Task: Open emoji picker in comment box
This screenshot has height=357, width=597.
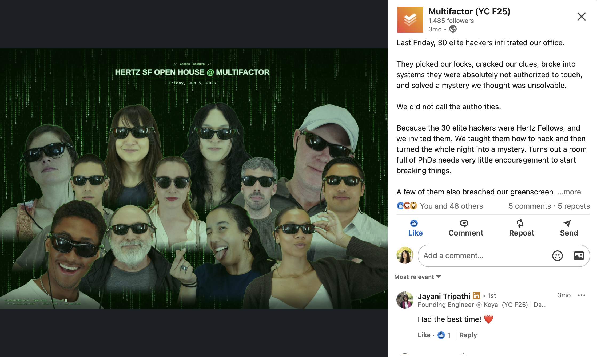Action: (x=557, y=256)
